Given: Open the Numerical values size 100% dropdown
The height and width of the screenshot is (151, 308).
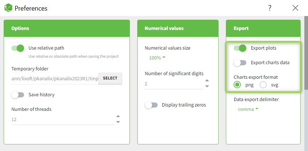Looking at the screenshot, I should coord(157,58).
